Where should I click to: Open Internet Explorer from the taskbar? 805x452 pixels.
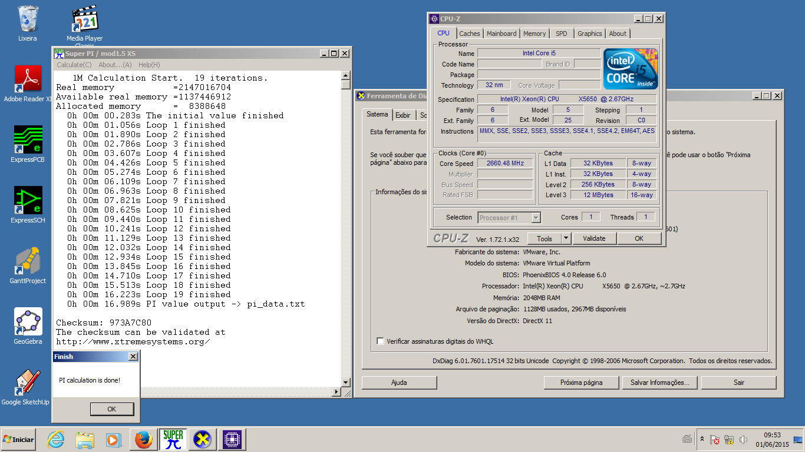point(56,440)
